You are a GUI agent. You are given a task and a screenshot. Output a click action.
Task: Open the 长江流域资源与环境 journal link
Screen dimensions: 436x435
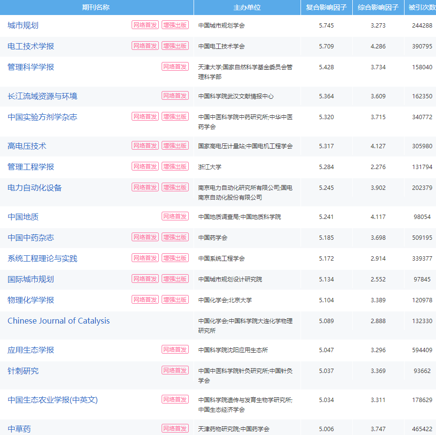pyautogui.click(x=43, y=96)
